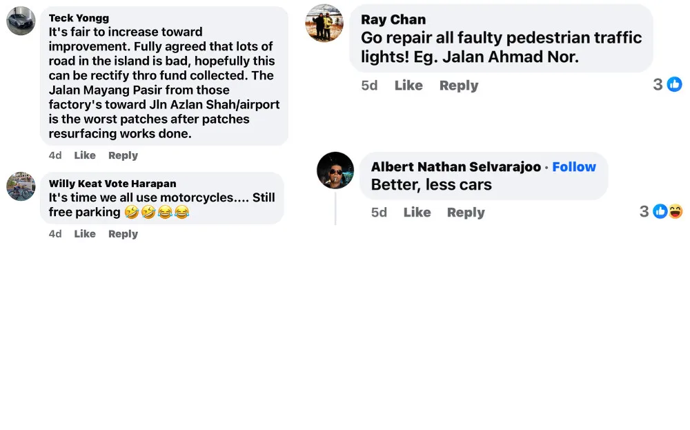Click Teck Yongg's profile picture
690x430 pixels.
coord(21,21)
